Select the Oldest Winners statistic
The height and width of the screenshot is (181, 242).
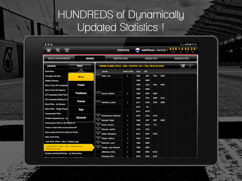click(56, 81)
